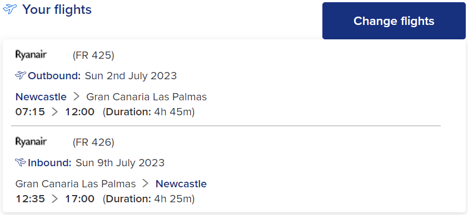Screen dimensions: 468x215
Task: Click the inbound landing plane icon
Action: [x=21, y=162]
